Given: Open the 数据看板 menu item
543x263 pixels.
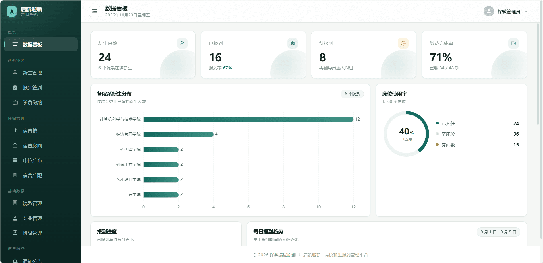Looking at the screenshot, I should (41, 44).
